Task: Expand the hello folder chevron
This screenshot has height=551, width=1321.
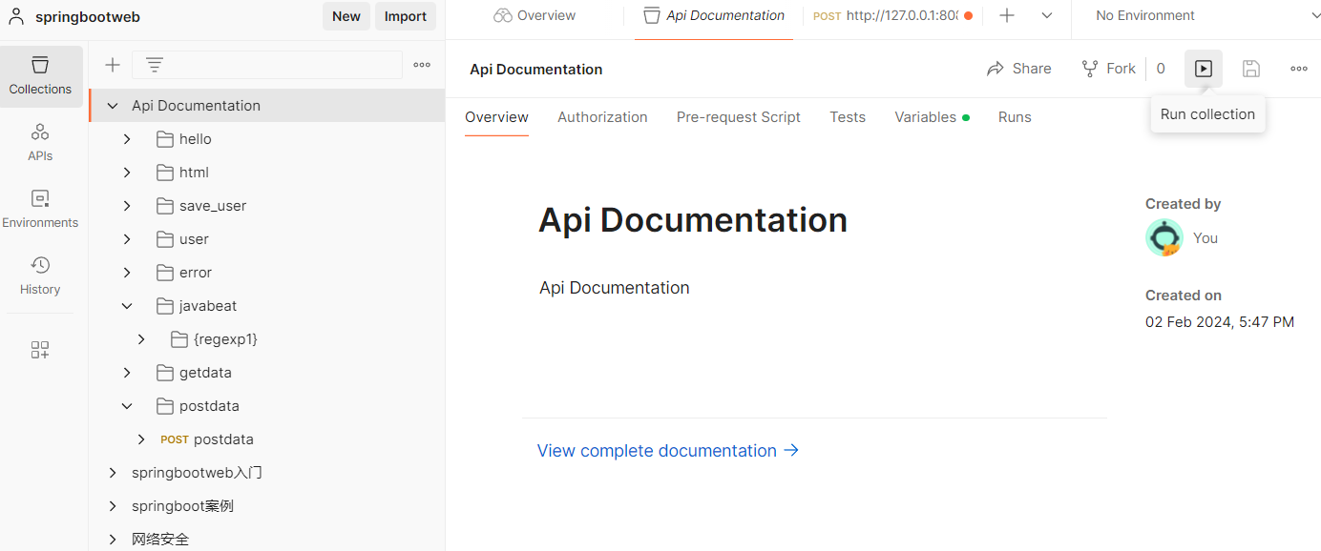Action: (127, 139)
